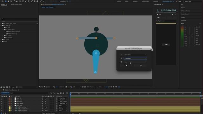Hide the Head Base layer
The width and height of the screenshot is (203, 114).
point(1,100)
